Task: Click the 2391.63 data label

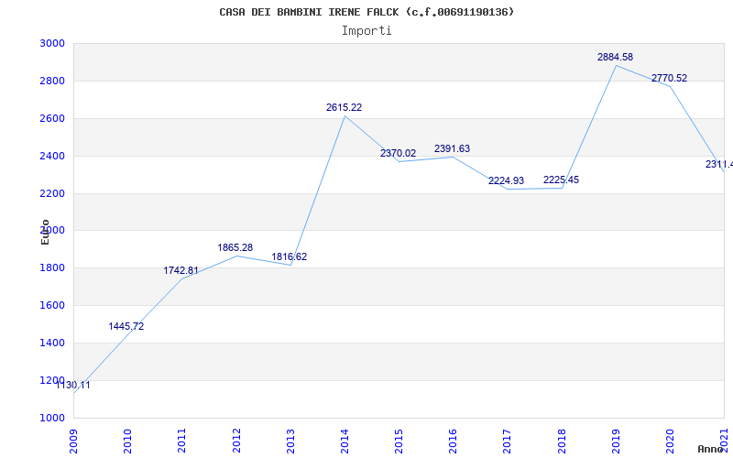Action: coord(452,148)
